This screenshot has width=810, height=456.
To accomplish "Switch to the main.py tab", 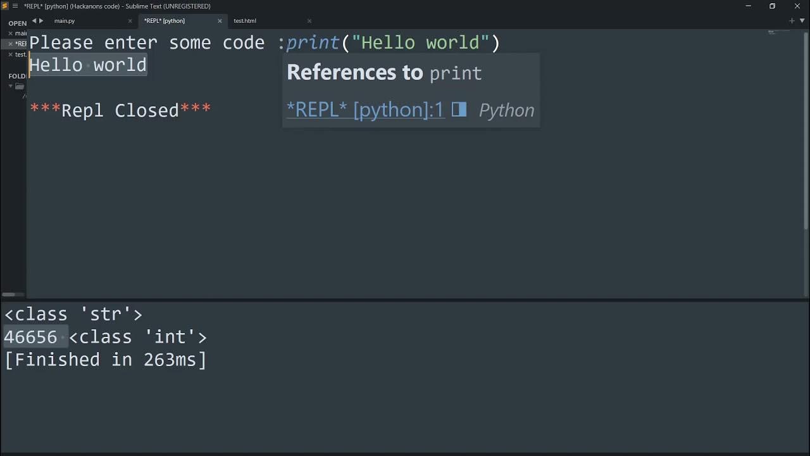I will (65, 21).
